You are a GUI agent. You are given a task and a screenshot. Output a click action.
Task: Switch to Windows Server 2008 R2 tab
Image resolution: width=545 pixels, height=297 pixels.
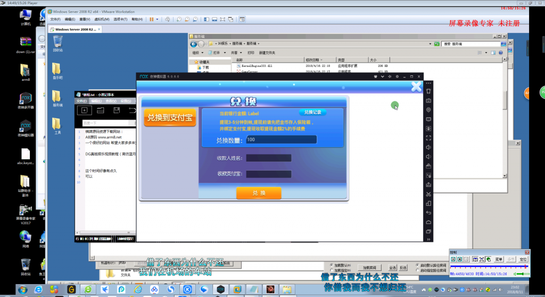pyautogui.click(x=75, y=30)
